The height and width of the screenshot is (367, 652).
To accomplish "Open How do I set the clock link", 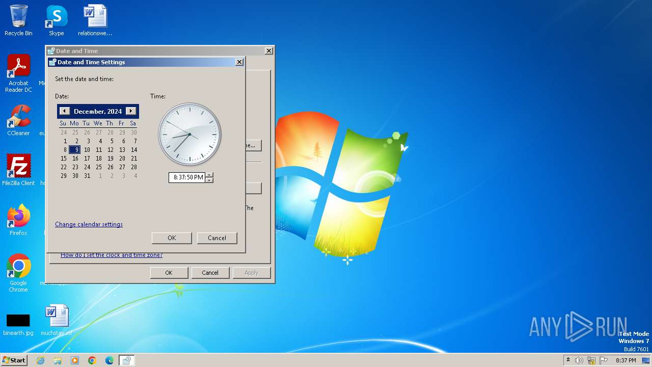I will (112, 255).
